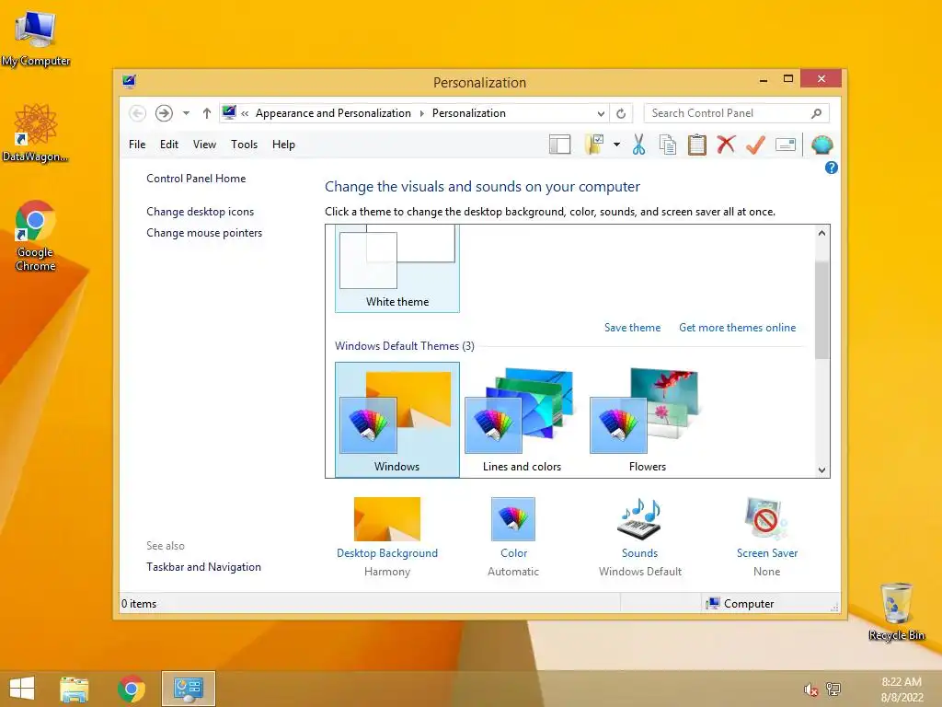Click the muted volume tray icon
This screenshot has height=707, width=942.
[x=810, y=690]
